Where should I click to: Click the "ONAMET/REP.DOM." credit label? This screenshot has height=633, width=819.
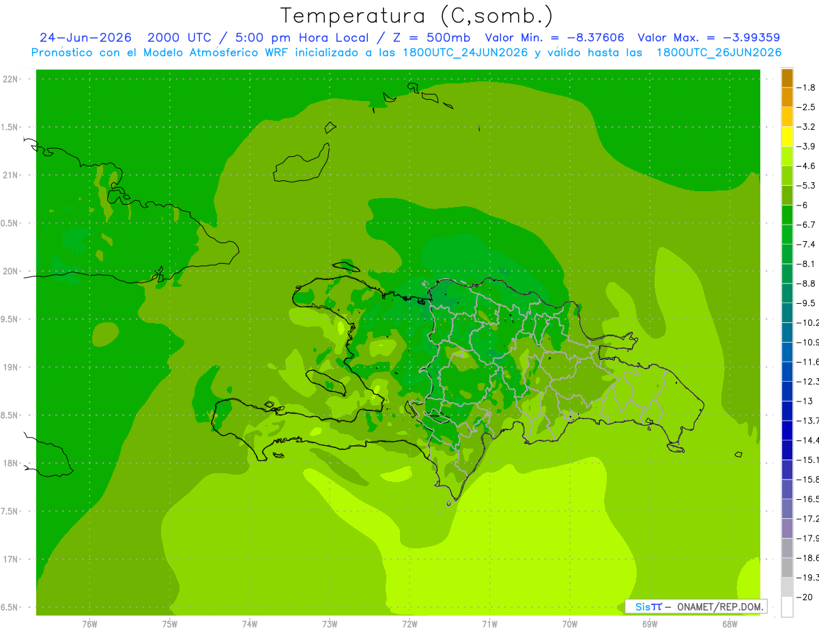click(719, 606)
